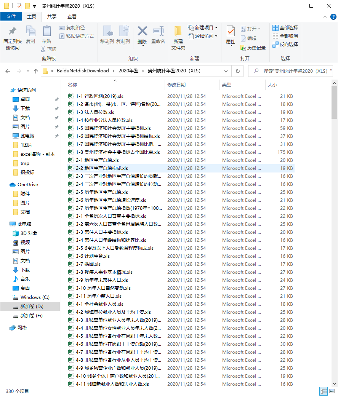Click 2020年鉴 in the address path
The width and height of the screenshot is (338, 396).
128,71
